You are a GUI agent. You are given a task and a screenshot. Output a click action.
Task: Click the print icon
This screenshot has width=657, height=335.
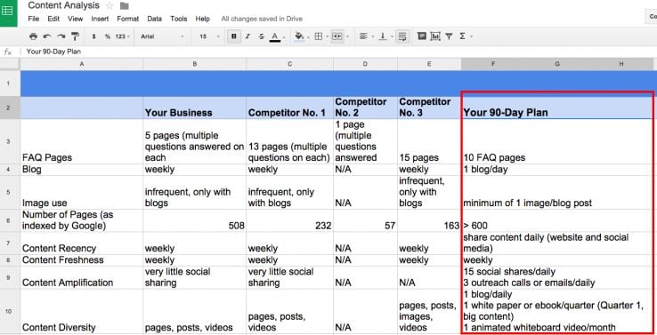(x=33, y=36)
